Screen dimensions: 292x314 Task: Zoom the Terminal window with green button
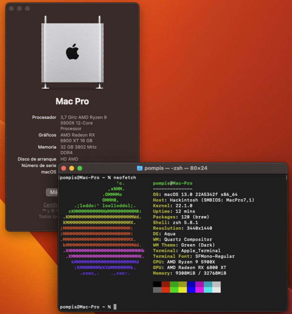pyautogui.click(x=80, y=168)
